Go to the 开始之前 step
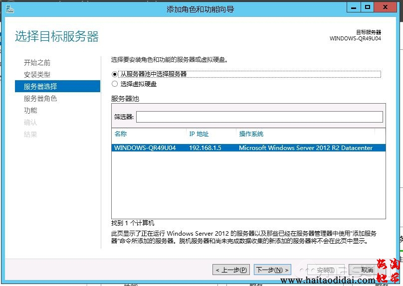This screenshot has height=286, width=403. [37, 63]
